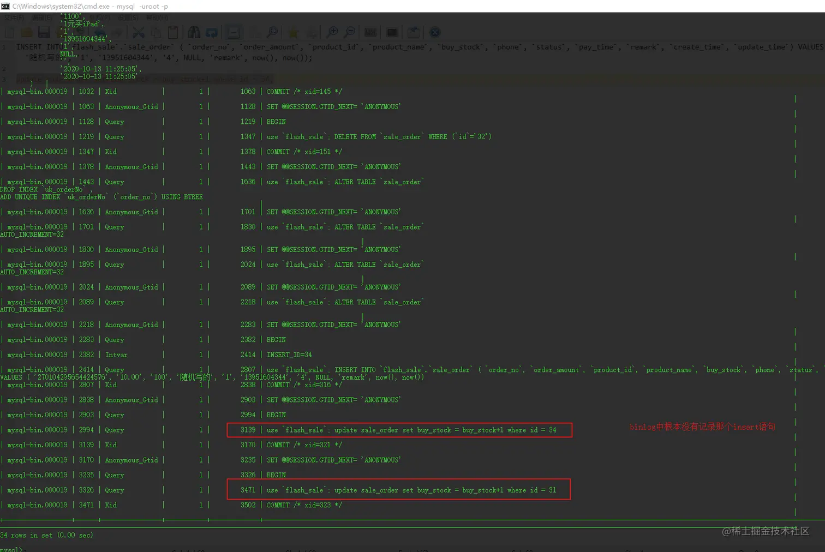The height and width of the screenshot is (552, 825).
Task: Click 'ADD UNIQUE INDEX `uk_orderNo`' USING BTREE line
Action: tap(101, 197)
